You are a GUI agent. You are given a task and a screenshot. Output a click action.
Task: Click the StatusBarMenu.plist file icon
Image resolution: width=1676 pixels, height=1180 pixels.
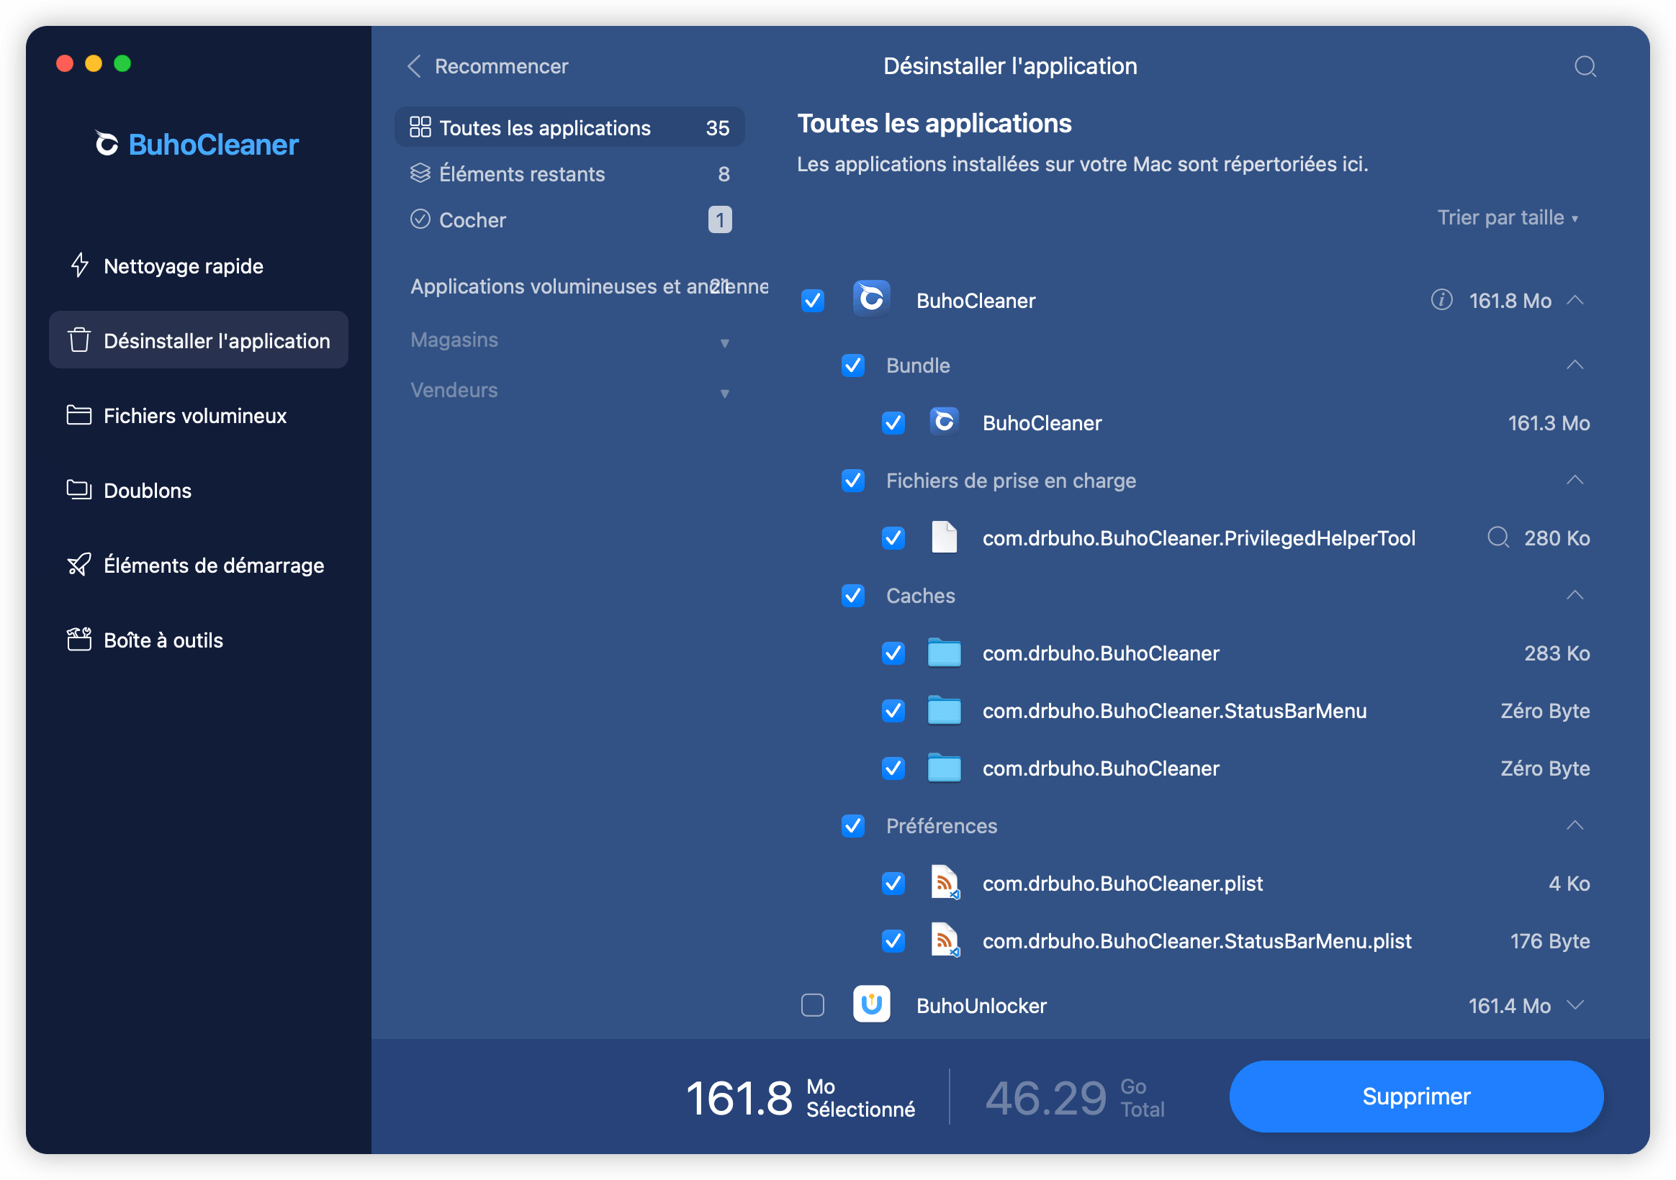(x=945, y=940)
